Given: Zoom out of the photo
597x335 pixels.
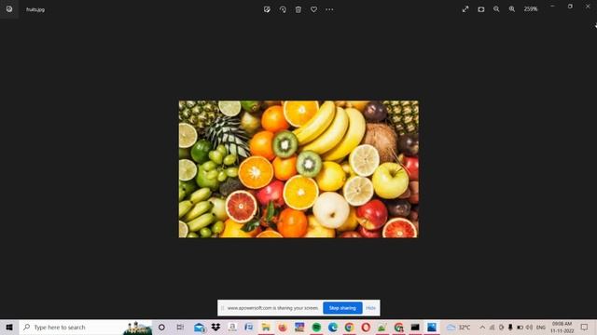Looking at the screenshot, I should click(x=496, y=9).
